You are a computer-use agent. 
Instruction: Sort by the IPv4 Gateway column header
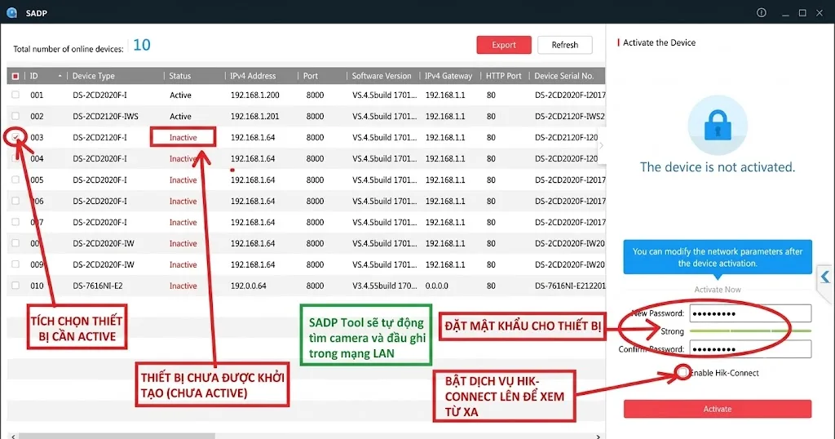point(448,76)
